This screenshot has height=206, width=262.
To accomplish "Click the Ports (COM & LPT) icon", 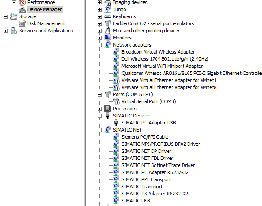I will (x=108, y=94).
